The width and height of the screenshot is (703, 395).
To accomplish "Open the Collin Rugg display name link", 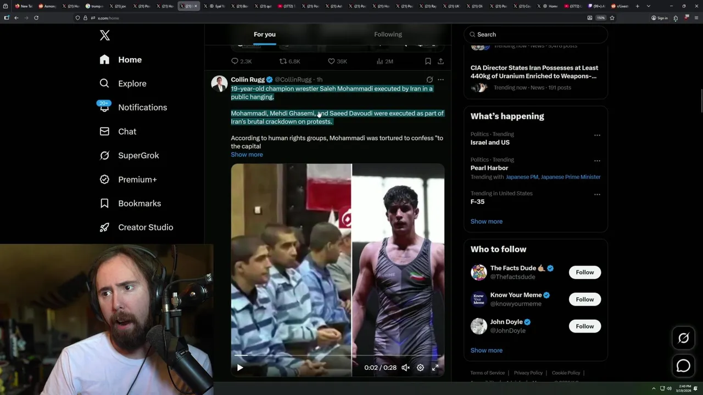I will click(248, 80).
